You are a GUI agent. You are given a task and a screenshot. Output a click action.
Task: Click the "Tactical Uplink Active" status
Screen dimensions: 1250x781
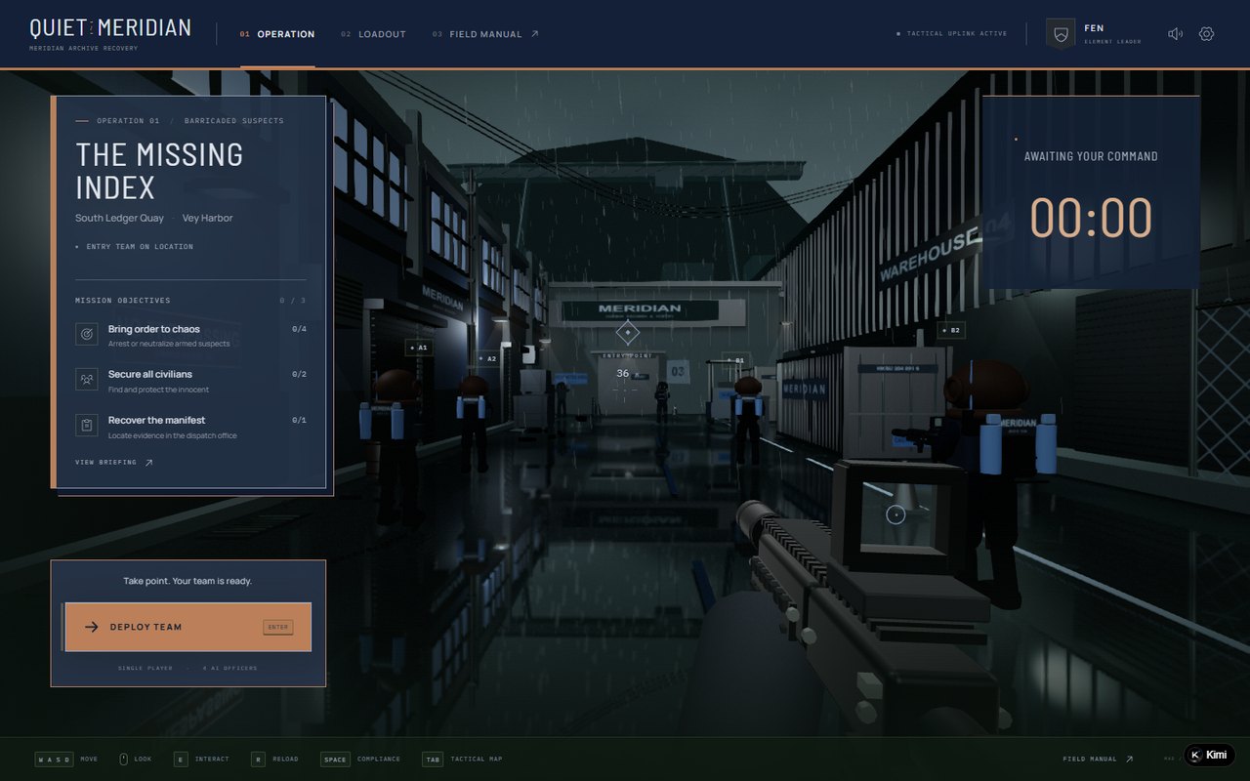click(x=952, y=34)
